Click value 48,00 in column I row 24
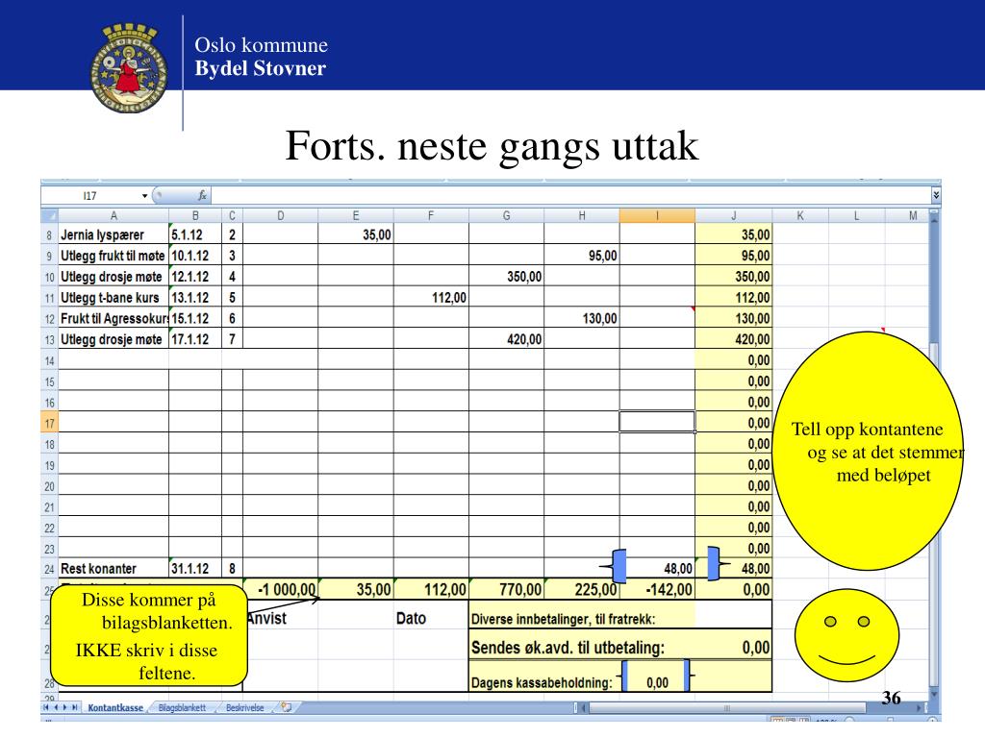 pyautogui.click(x=657, y=569)
